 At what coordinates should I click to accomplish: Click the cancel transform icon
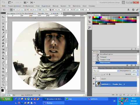(x=133, y=10)
